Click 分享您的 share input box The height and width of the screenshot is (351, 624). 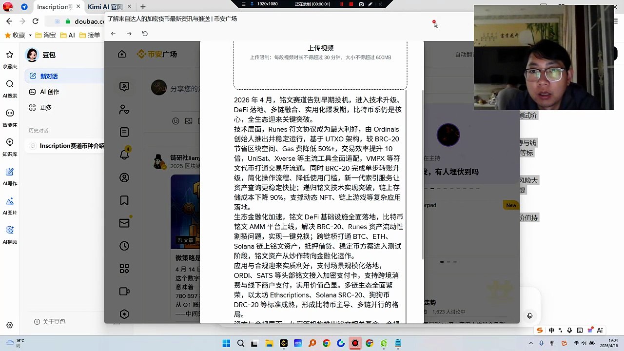pyautogui.click(x=185, y=89)
